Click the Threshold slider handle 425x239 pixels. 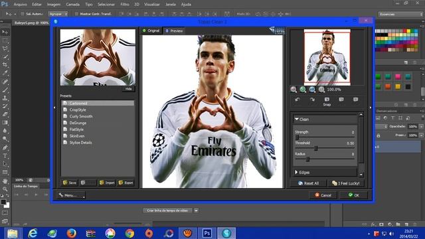316,148
